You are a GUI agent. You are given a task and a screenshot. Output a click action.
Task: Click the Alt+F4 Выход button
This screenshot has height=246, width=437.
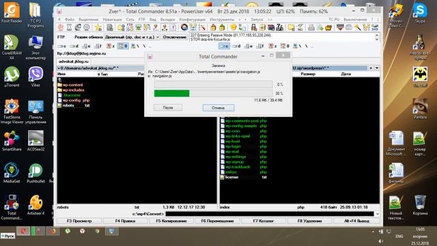[x=356, y=221]
